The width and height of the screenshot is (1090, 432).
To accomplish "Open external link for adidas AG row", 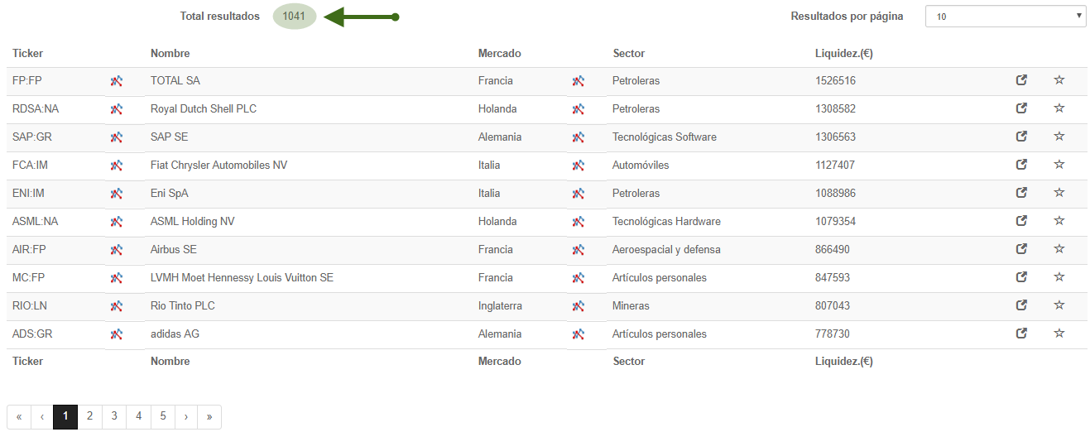I will point(1021,334).
